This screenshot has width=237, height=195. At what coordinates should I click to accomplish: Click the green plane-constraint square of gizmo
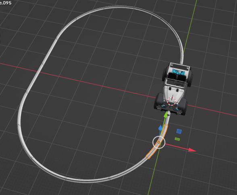point(177,139)
